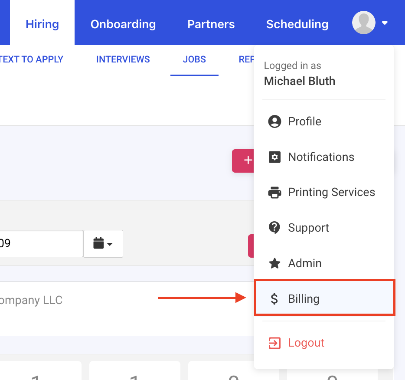Click the Billing dollar sign icon
This screenshot has height=380, width=405.
[x=274, y=299]
